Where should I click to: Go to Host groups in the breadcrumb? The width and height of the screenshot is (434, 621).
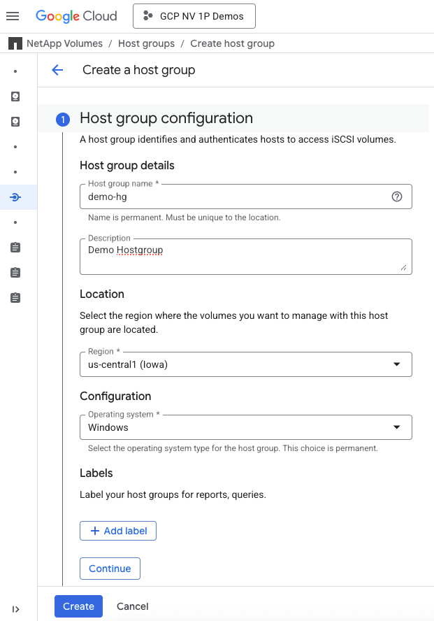point(146,43)
